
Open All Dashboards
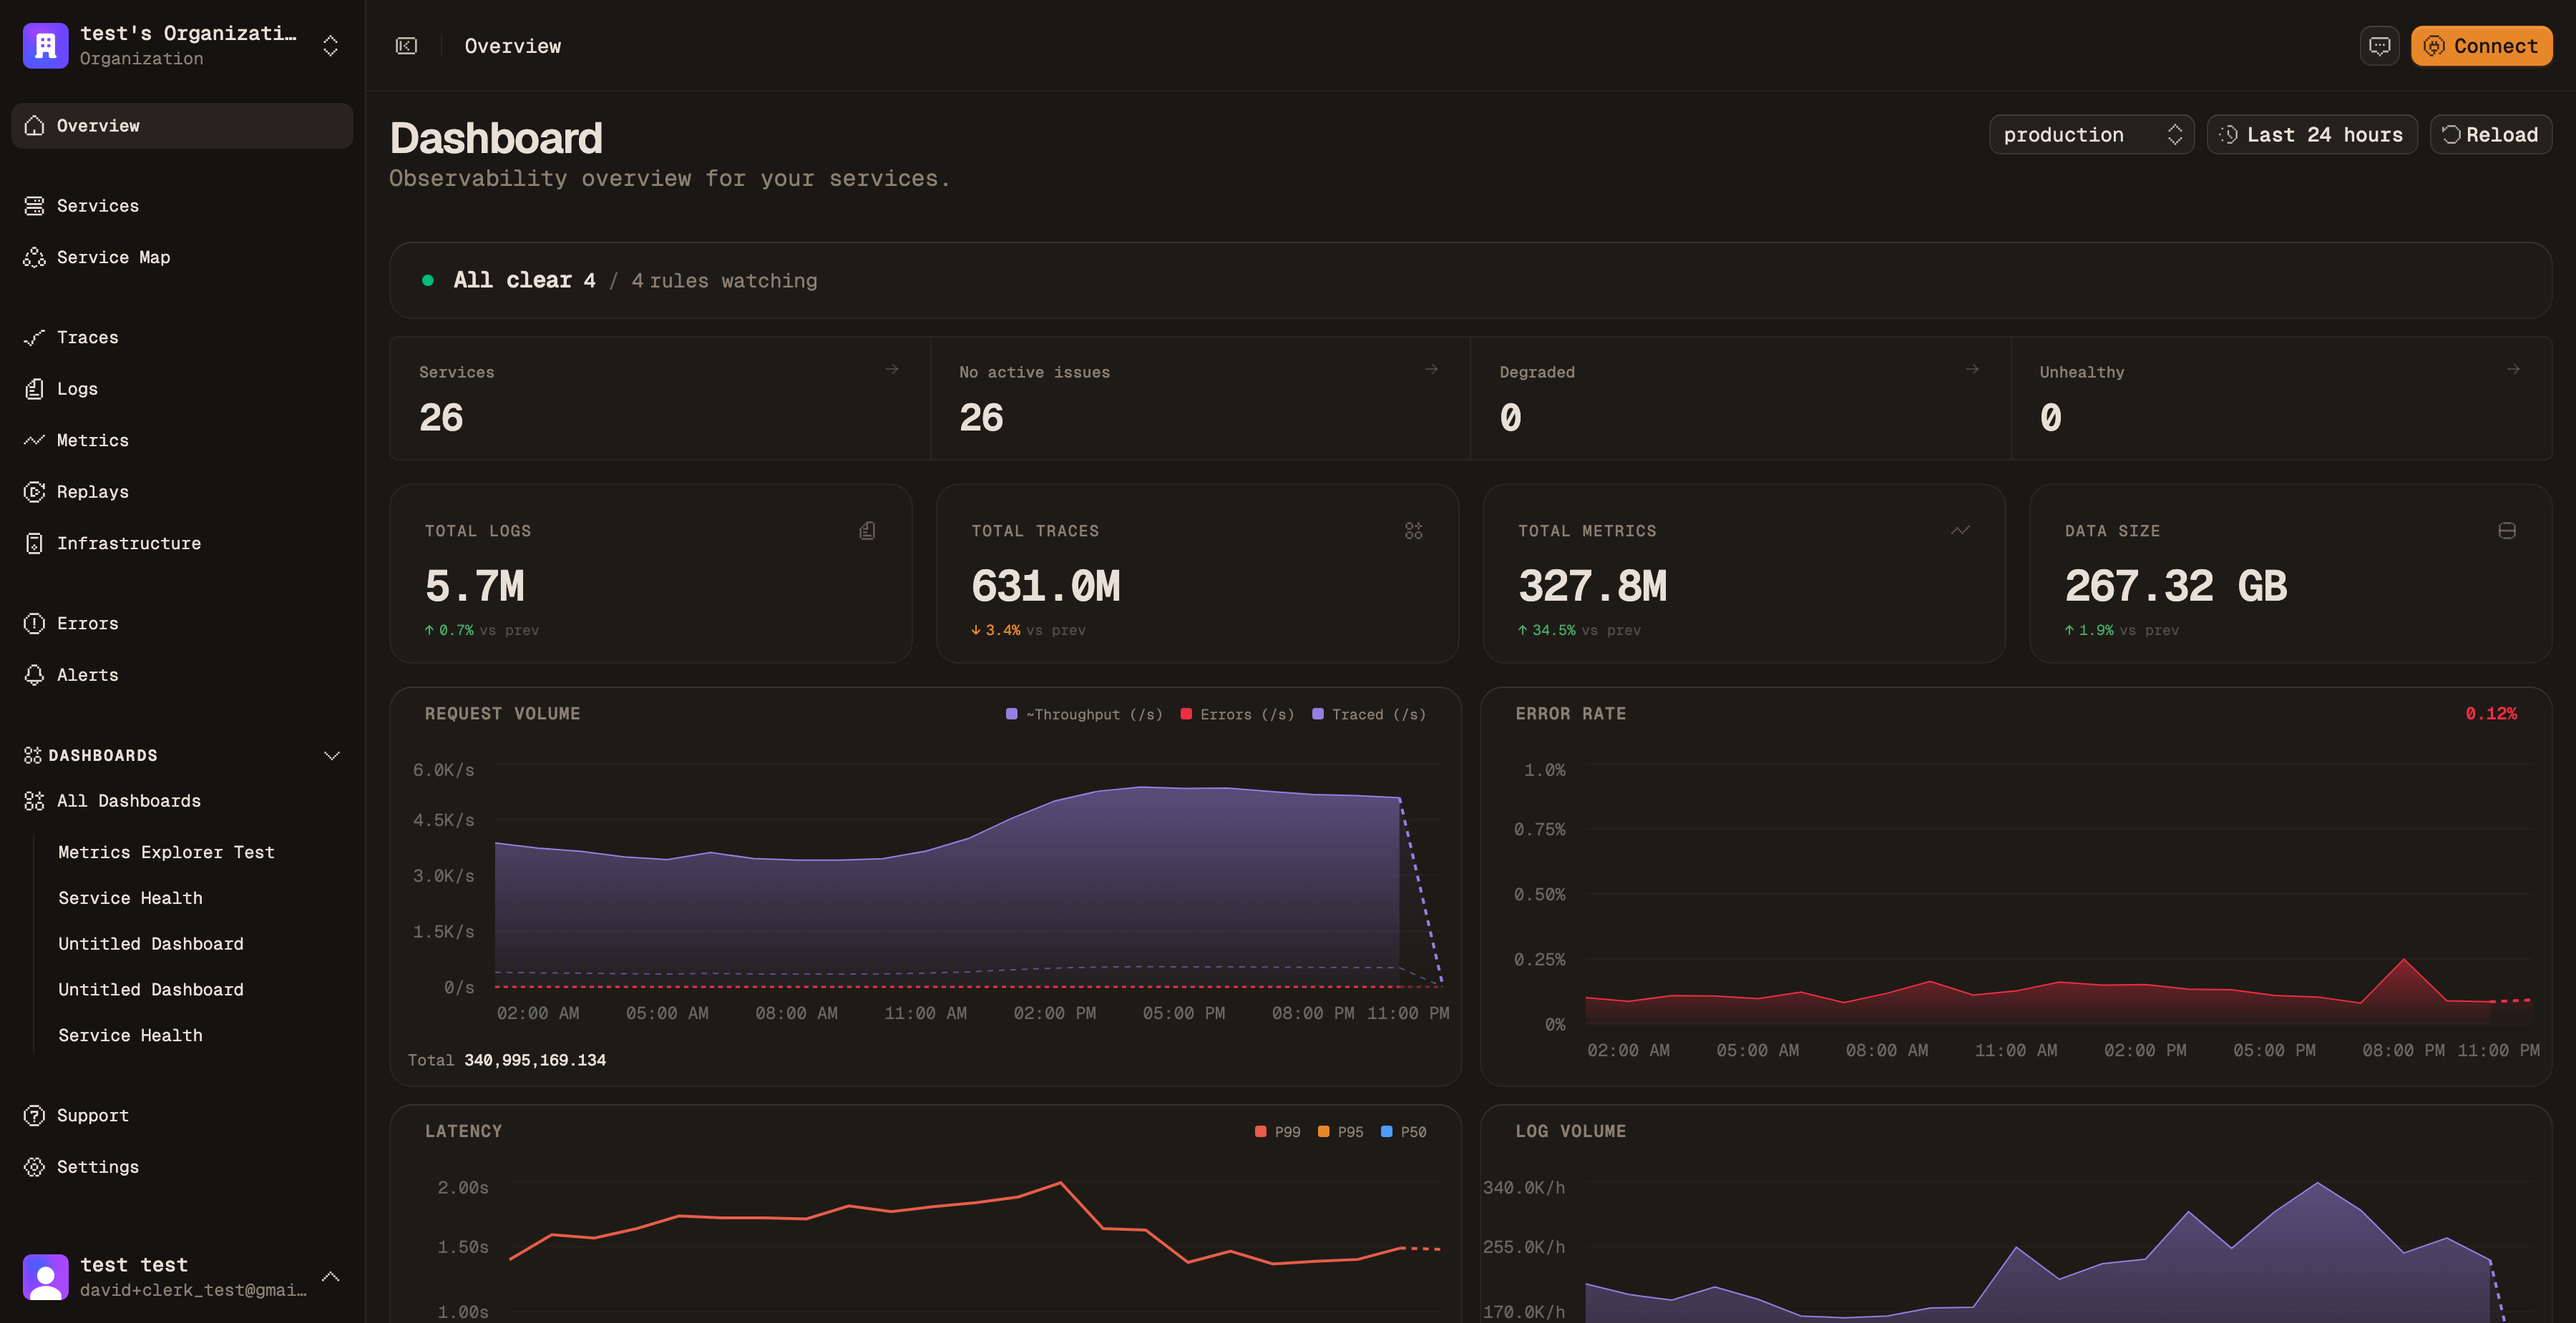(182, 802)
